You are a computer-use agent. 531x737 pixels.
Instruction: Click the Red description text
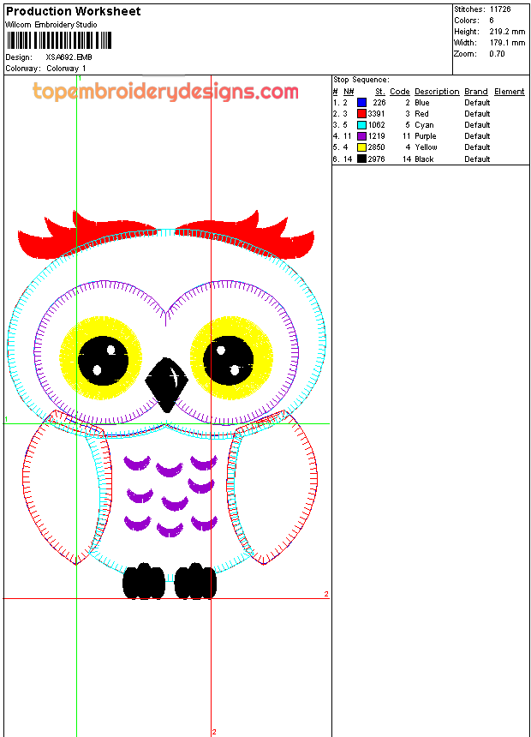[x=421, y=114]
